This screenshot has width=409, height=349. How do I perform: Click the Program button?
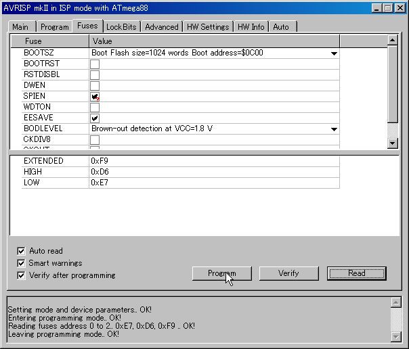click(222, 273)
